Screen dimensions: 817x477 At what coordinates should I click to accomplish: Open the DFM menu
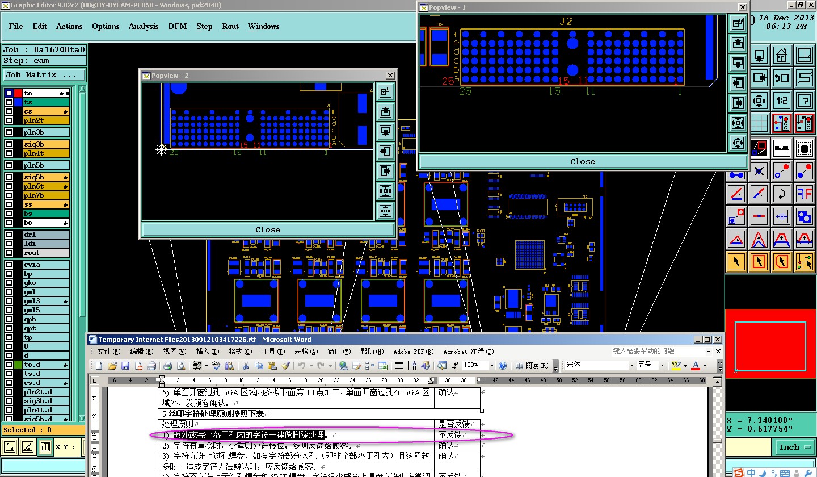click(x=178, y=26)
